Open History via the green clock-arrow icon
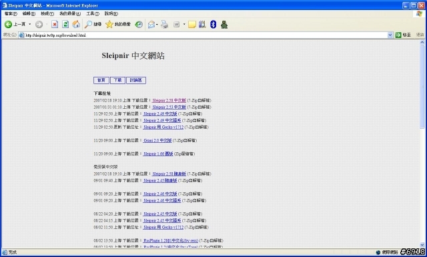 pos(139,24)
